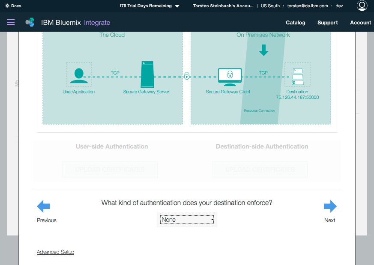Click Torsten Steinbach's Account name

(223, 6)
